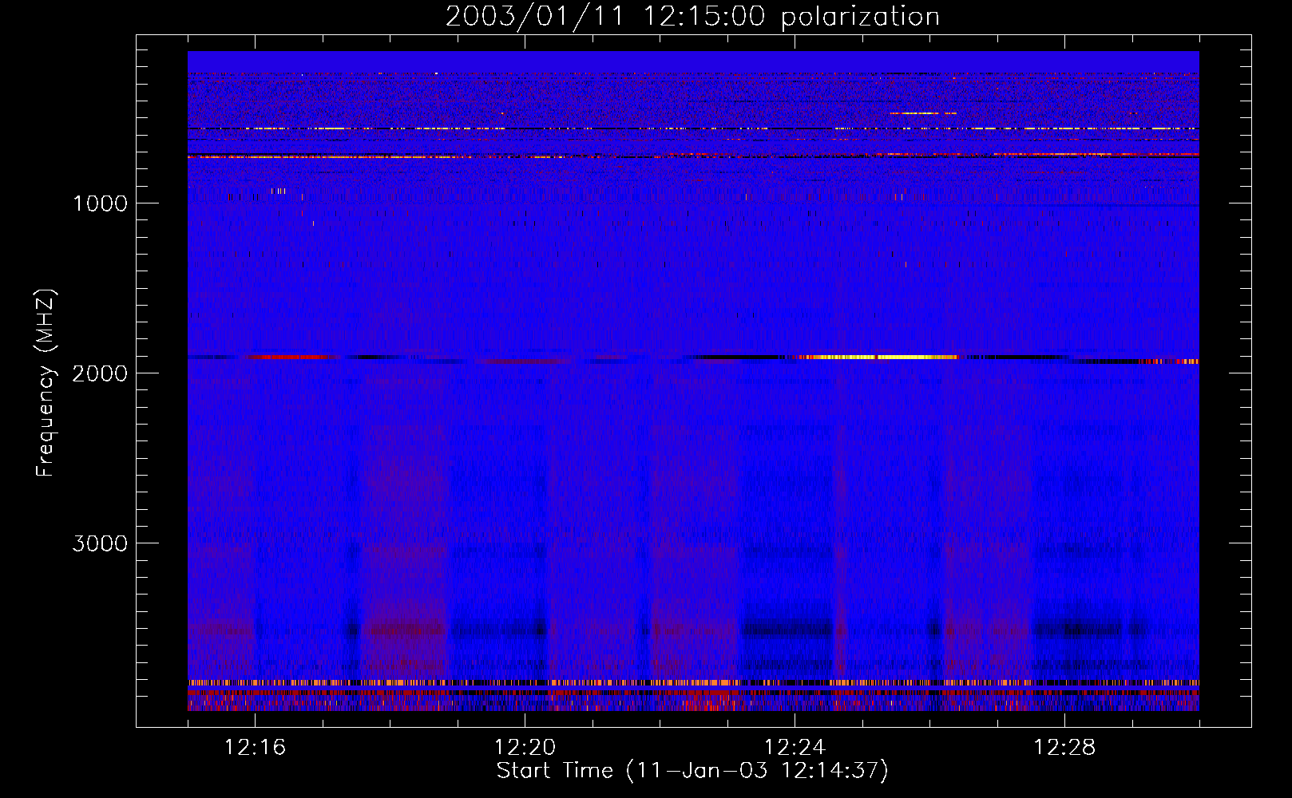The width and height of the screenshot is (1292, 798).
Task: Click the 'Frequency (MHZ)' axis label
Action: [45, 382]
